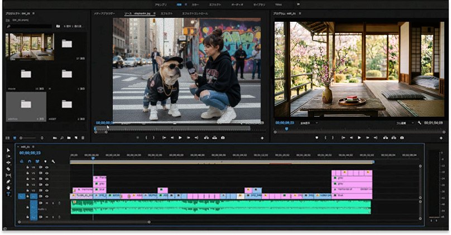This screenshot has width=451, height=235.
Task: Lock the topmost video track
Action: [27, 167]
